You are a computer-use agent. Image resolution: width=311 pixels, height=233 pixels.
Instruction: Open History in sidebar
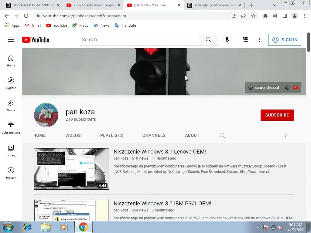click(11, 173)
